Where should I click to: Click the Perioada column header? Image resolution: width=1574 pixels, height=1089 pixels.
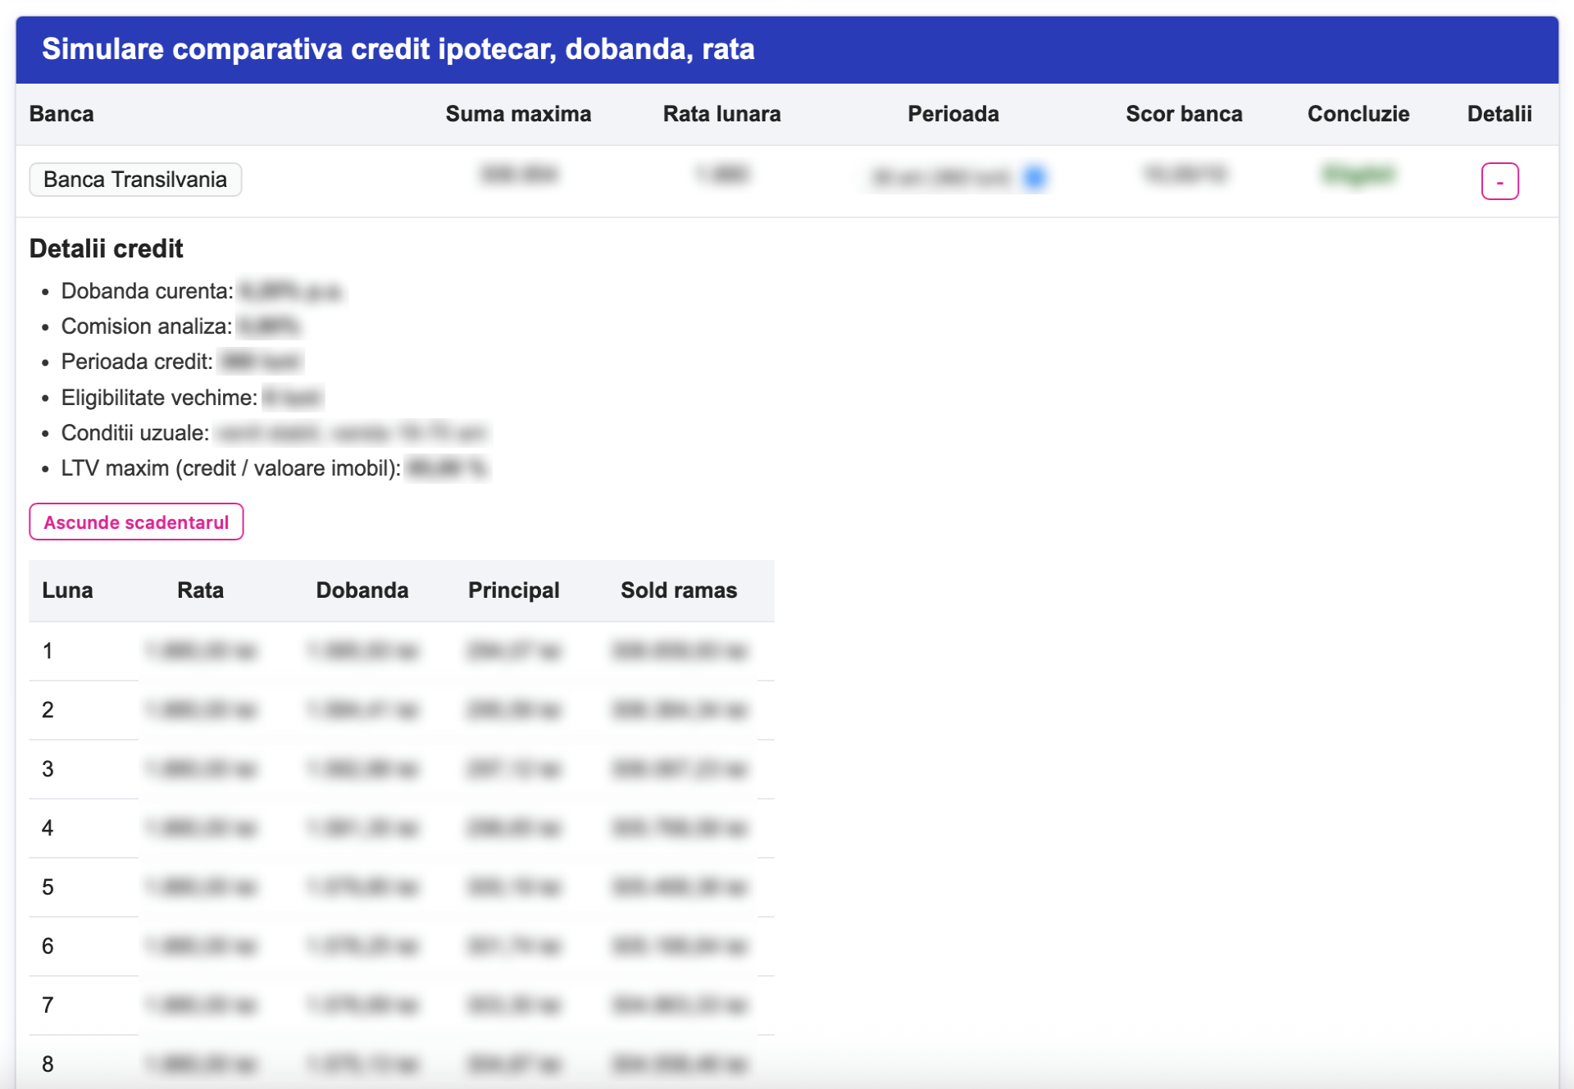pyautogui.click(x=952, y=114)
